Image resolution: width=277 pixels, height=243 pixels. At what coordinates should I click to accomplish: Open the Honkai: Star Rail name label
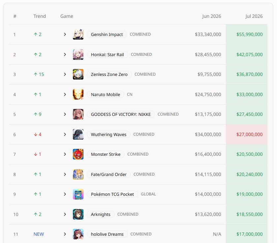pyautogui.click(x=108, y=54)
